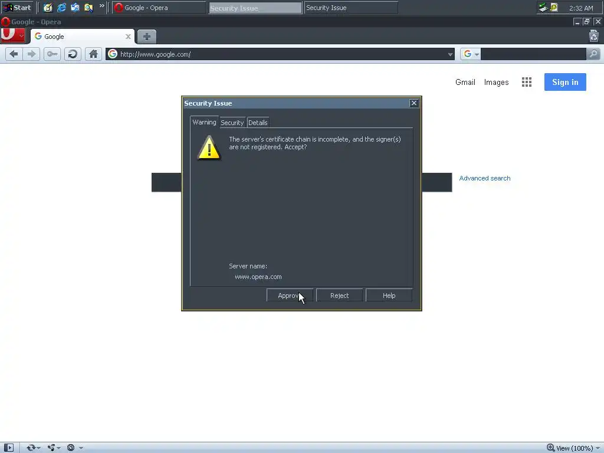
Task: Click the Google search field in toolbar
Action: point(533,54)
